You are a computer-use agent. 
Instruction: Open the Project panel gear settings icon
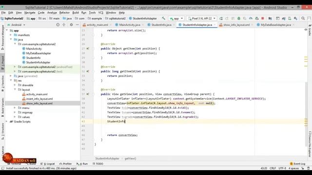pos(71,25)
